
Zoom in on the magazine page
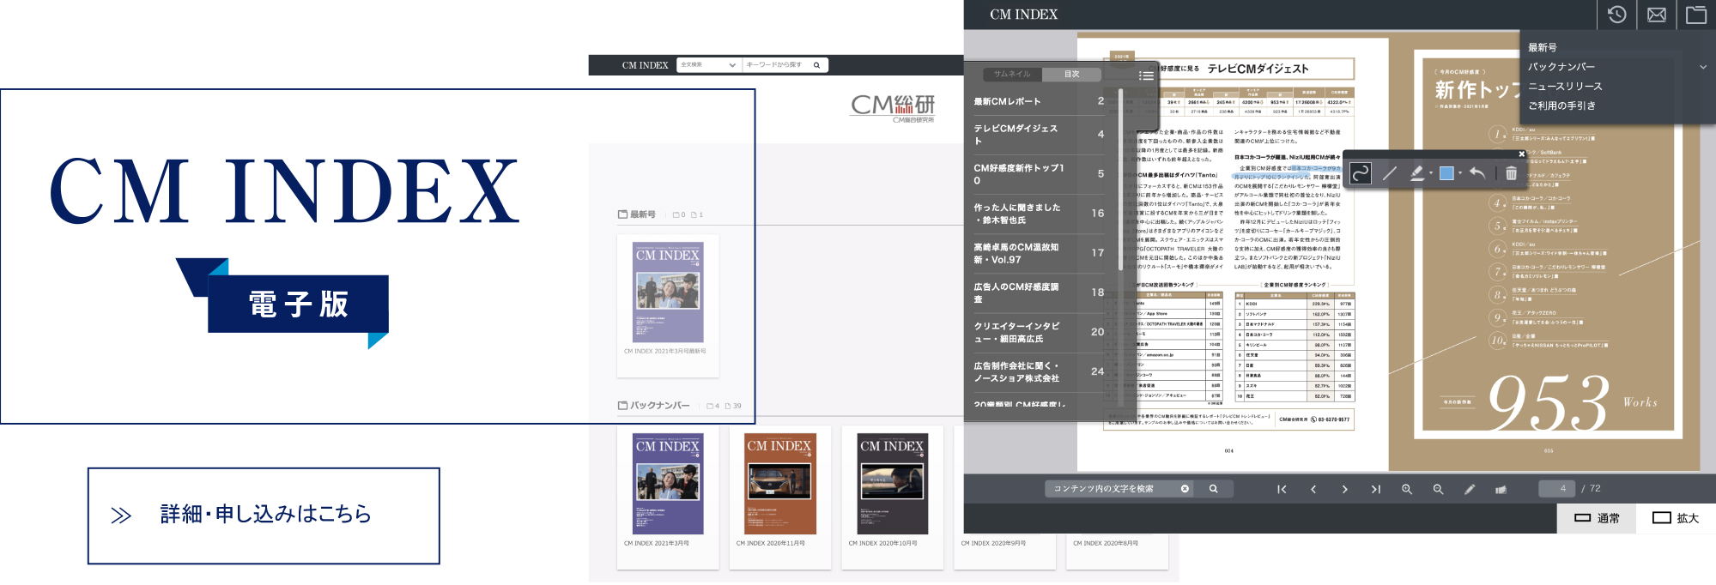(x=1407, y=489)
